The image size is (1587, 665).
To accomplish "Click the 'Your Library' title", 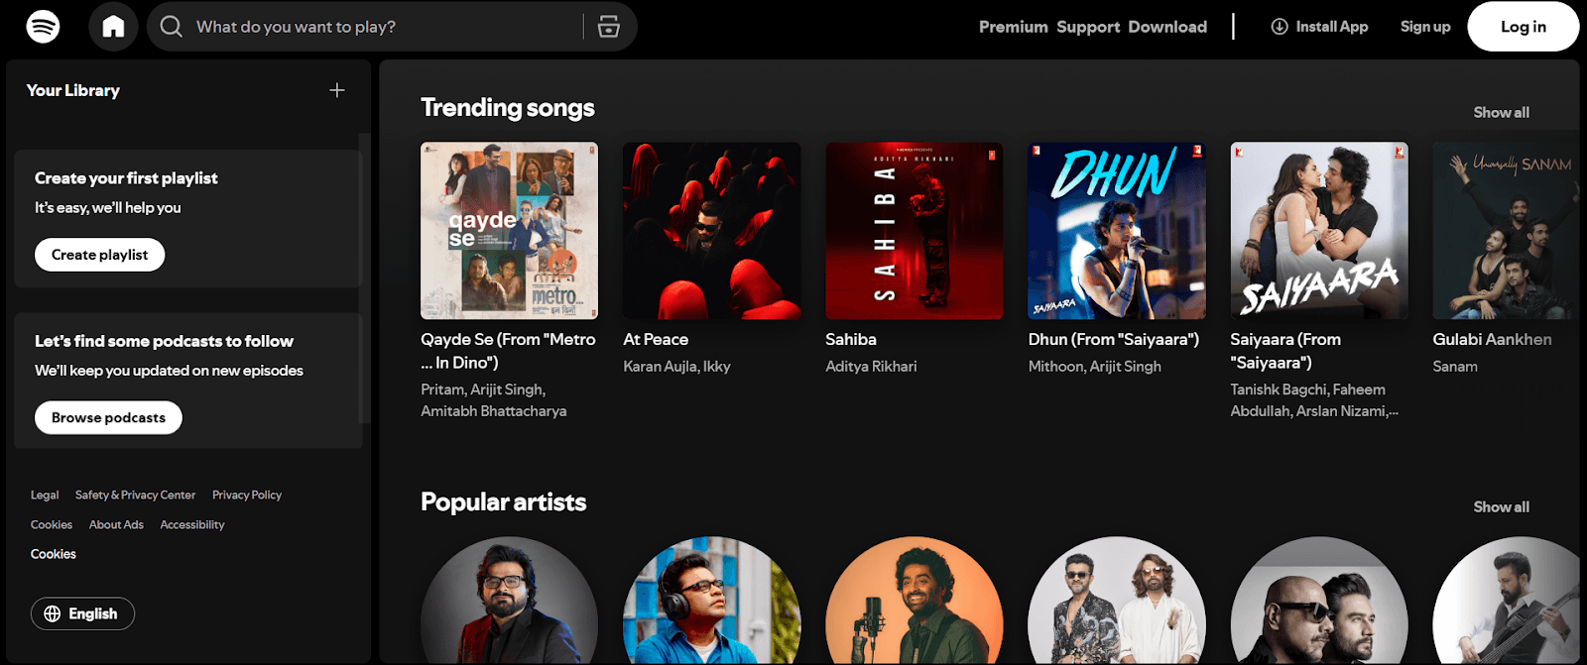I will click(x=73, y=90).
